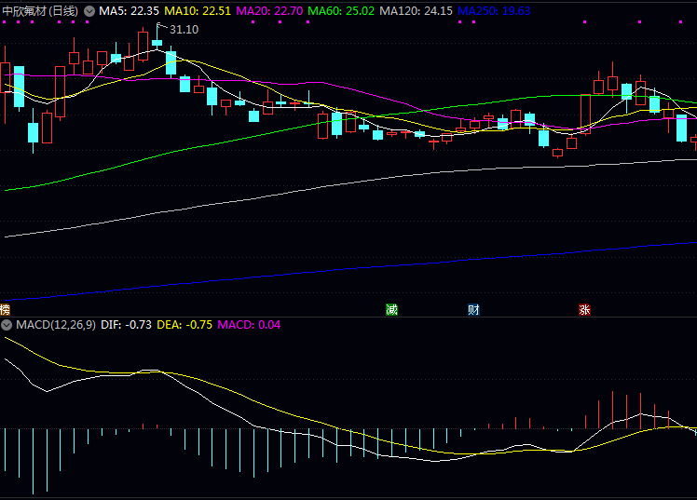Click the 31.10 high price label

point(184,30)
